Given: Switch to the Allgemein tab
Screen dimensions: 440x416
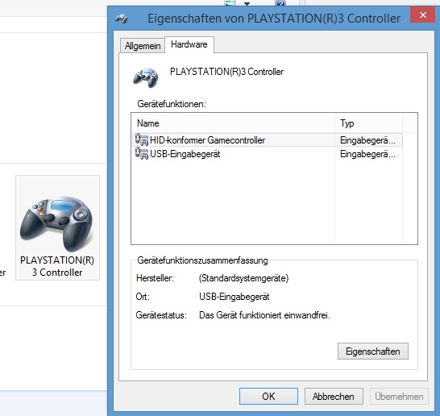Looking at the screenshot, I should 143,45.
